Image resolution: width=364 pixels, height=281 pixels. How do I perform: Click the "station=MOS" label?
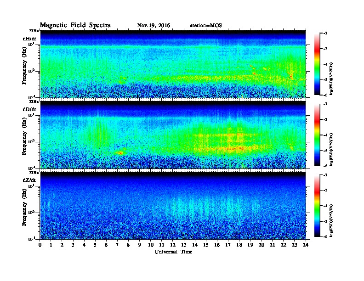(206, 26)
